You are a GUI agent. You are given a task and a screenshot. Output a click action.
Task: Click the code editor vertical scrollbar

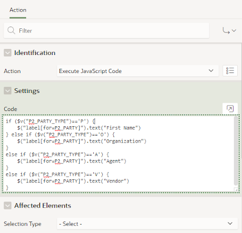[236, 151]
